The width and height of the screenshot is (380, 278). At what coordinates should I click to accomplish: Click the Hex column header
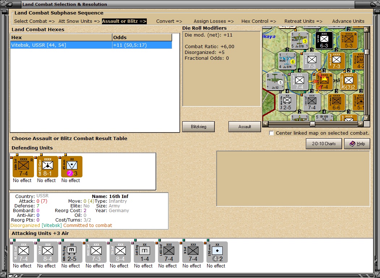click(61, 37)
